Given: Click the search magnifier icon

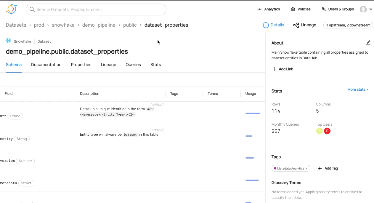Looking at the screenshot, I should coord(32,9).
